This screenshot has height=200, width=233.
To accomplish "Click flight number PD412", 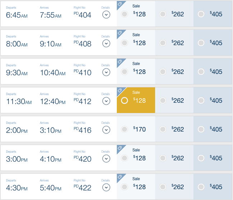I will coord(82,101).
